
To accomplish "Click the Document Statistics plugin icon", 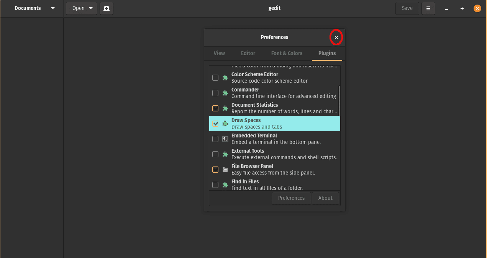I will 225,108.
